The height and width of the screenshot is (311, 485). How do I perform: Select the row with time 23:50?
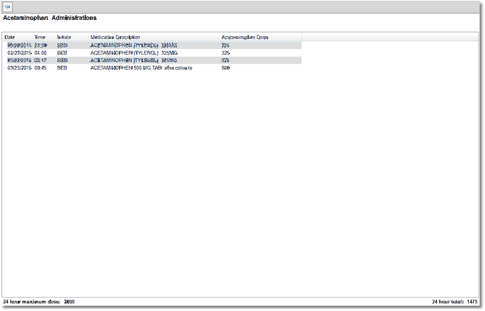click(154, 45)
